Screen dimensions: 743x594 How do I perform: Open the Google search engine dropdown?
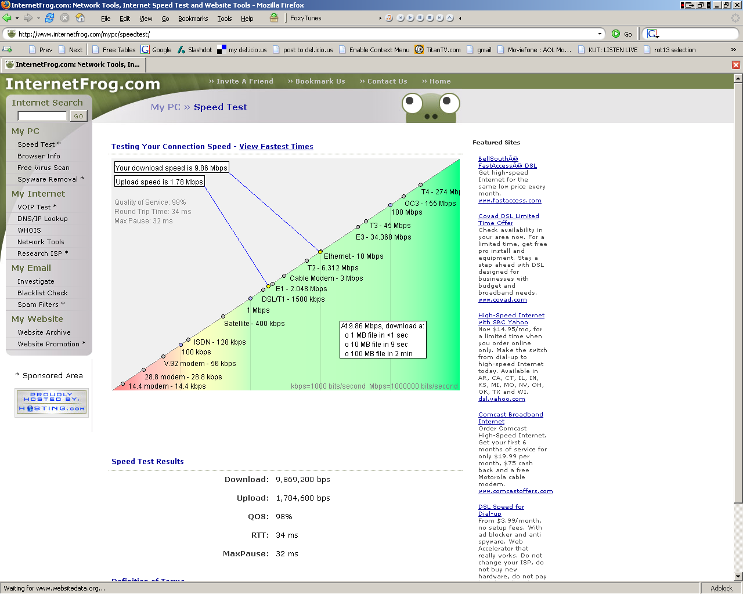coord(653,34)
